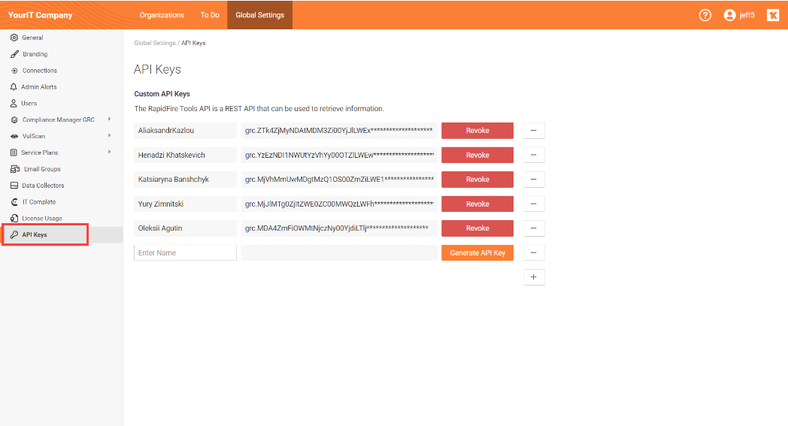Open General settings gear icon
Image resolution: width=788 pixels, height=426 pixels.
click(14, 38)
